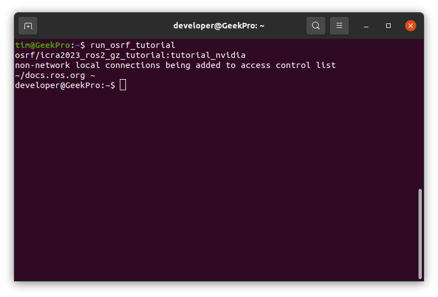Click the ~/docs.ros.org path text
The height and width of the screenshot is (297, 438).
[50, 75]
